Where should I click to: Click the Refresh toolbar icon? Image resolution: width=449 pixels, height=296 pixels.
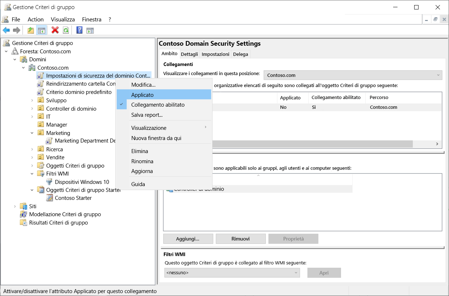pos(66,30)
